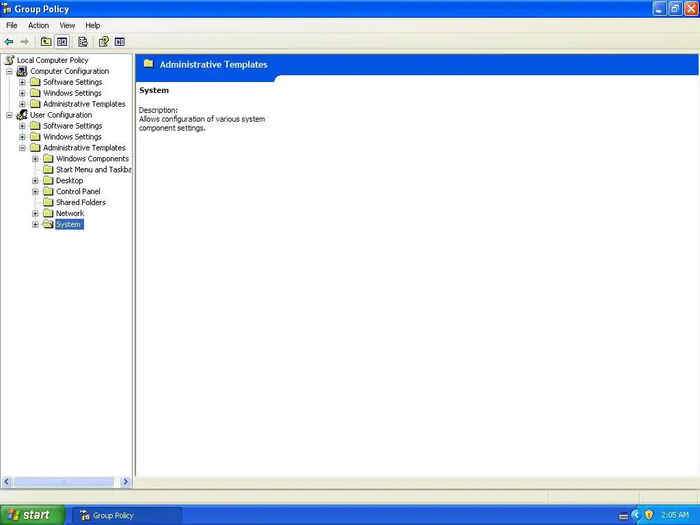700x525 pixels.
Task: Click the Local Computer Policy scroll icon
Action: tap(10, 60)
